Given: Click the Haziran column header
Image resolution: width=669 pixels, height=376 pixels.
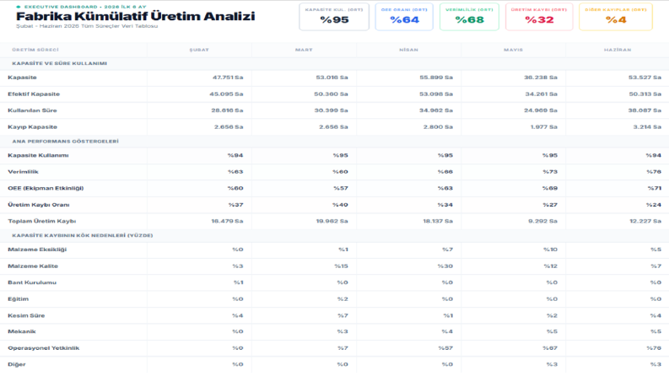Looking at the screenshot, I should (x=618, y=50).
